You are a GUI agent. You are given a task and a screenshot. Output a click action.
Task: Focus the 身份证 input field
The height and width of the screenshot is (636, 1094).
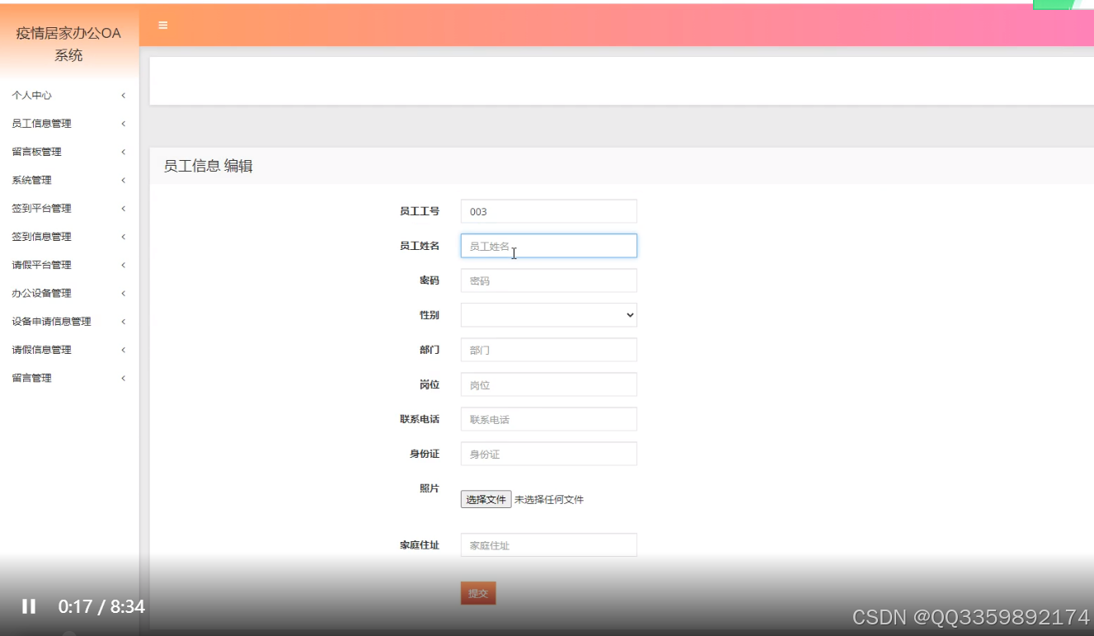point(549,454)
